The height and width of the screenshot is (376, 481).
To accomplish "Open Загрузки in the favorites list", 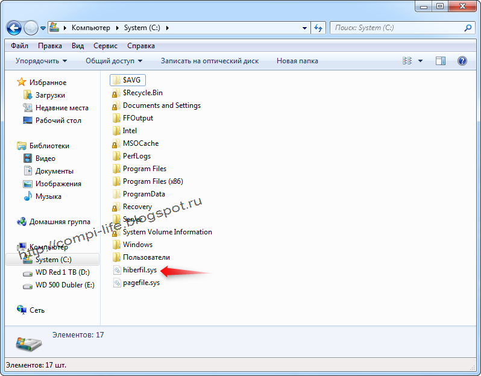I will (50, 95).
